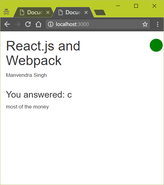
Task: Go back using the back arrow
Action: tap(7, 24)
